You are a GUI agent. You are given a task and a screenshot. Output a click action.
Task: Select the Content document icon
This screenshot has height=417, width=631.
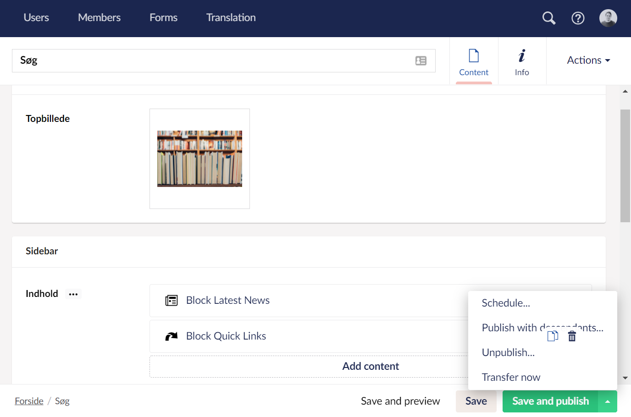coord(474,55)
